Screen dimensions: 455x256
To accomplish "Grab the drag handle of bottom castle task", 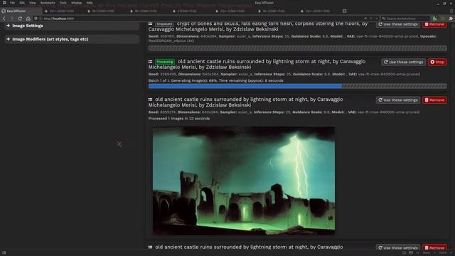I will tap(150, 247).
